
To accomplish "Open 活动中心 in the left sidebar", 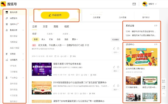I will point(14,24).
